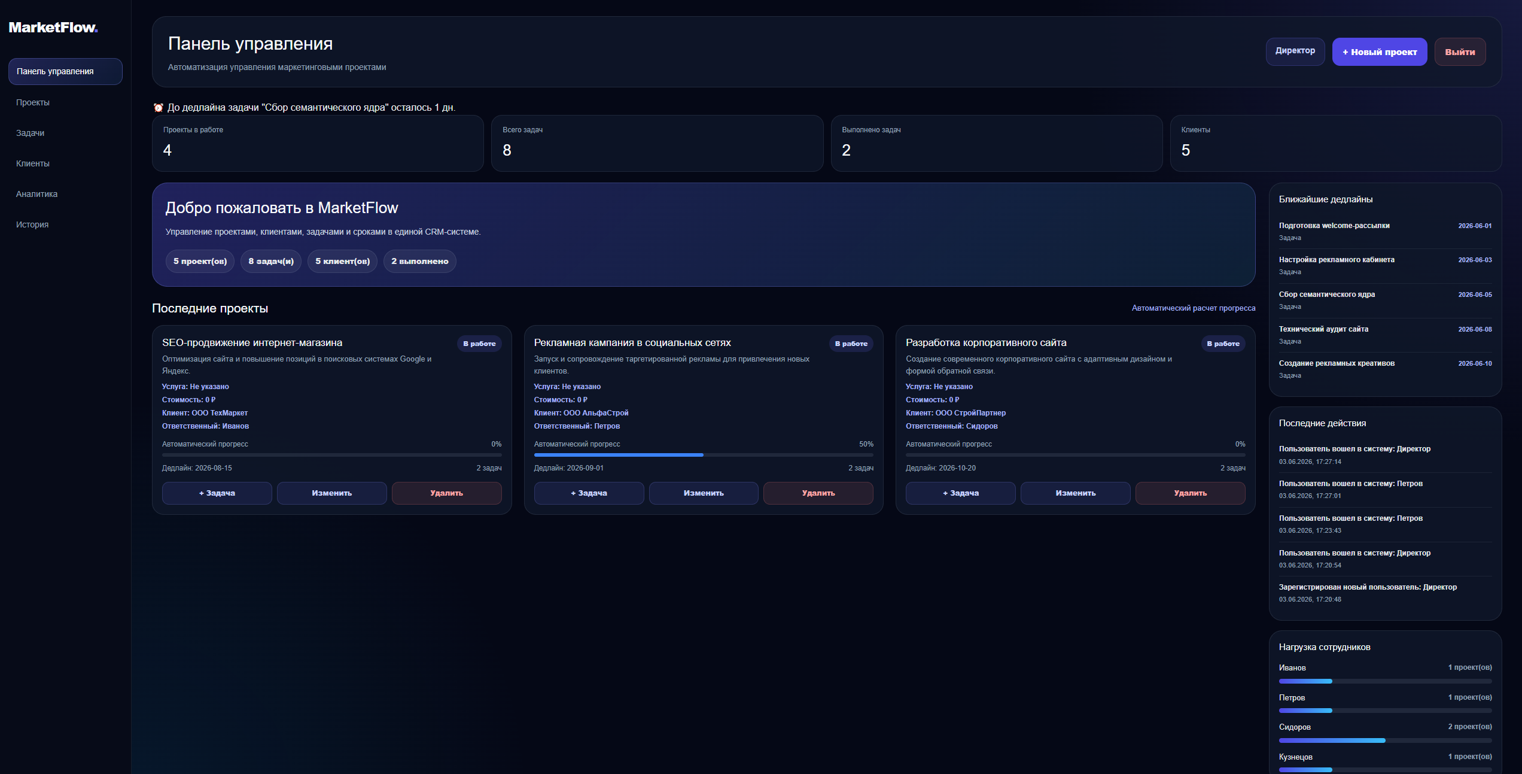Open Автоматический расчет прогресса link

(x=1194, y=308)
